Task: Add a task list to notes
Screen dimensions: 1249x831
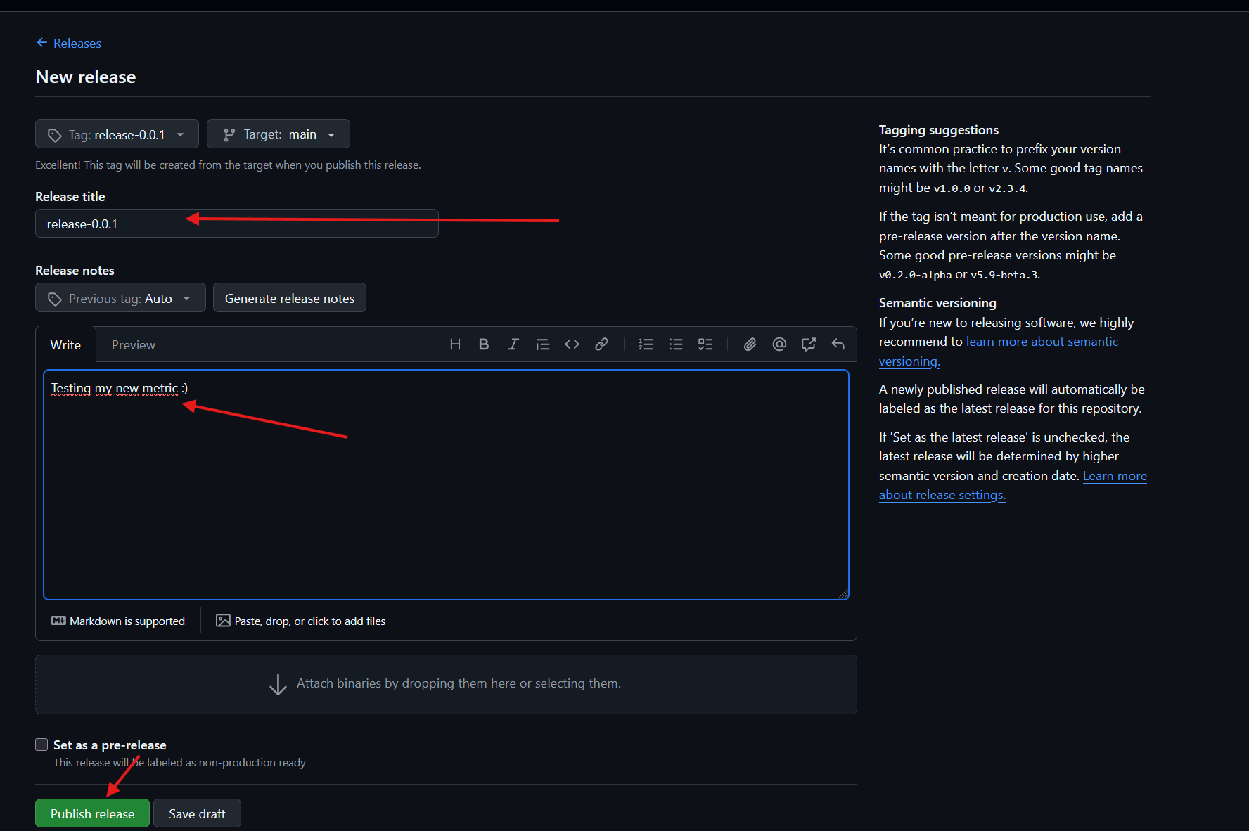Action: (705, 344)
